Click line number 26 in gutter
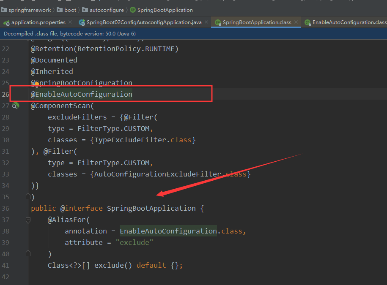387x285 pixels. pyautogui.click(x=5, y=94)
